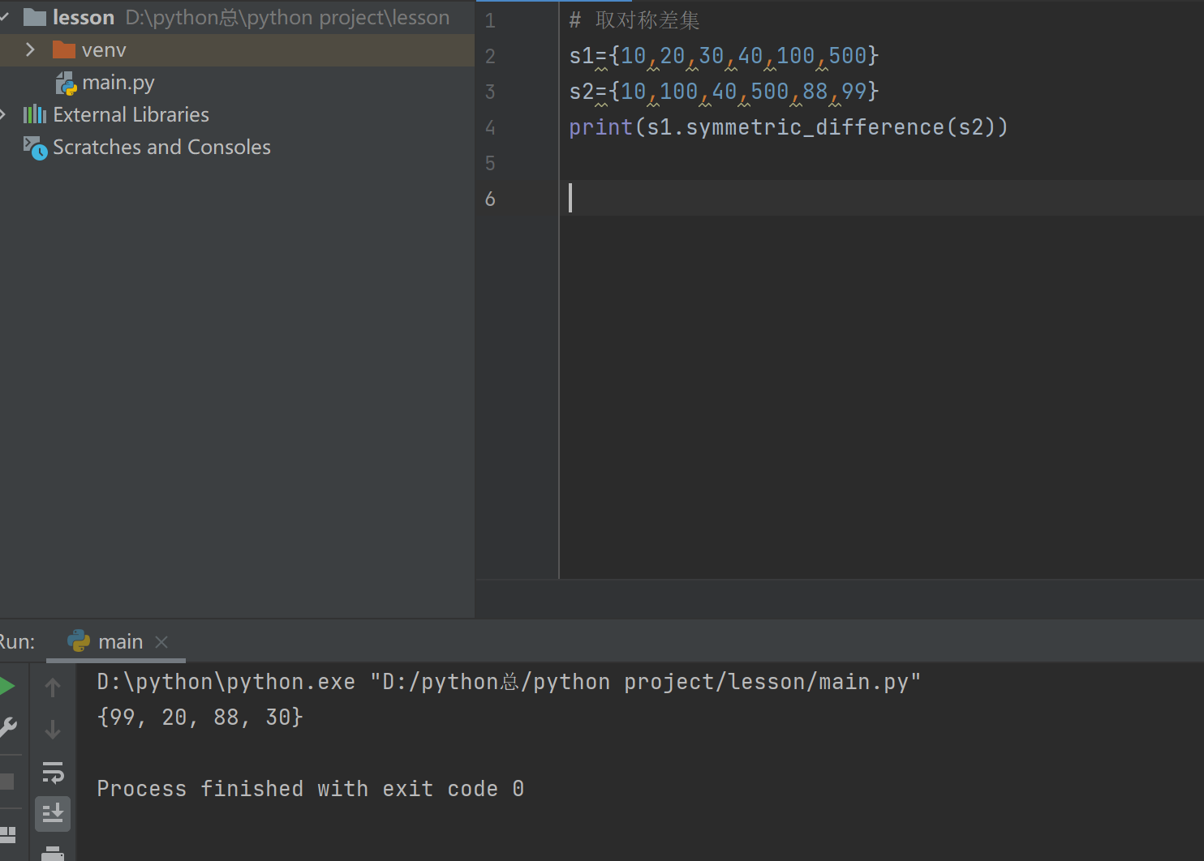This screenshot has width=1204, height=861.
Task: Stop the running process button
Action: click(x=7, y=782)
